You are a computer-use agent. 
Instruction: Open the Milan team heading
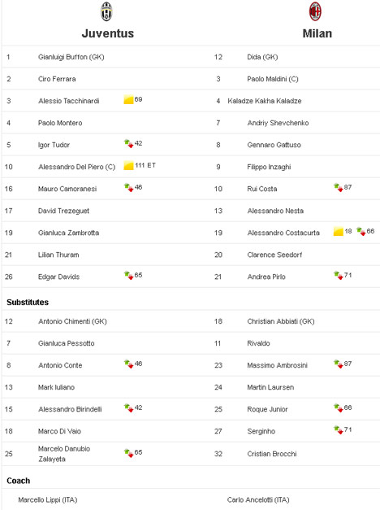[317, 33]
